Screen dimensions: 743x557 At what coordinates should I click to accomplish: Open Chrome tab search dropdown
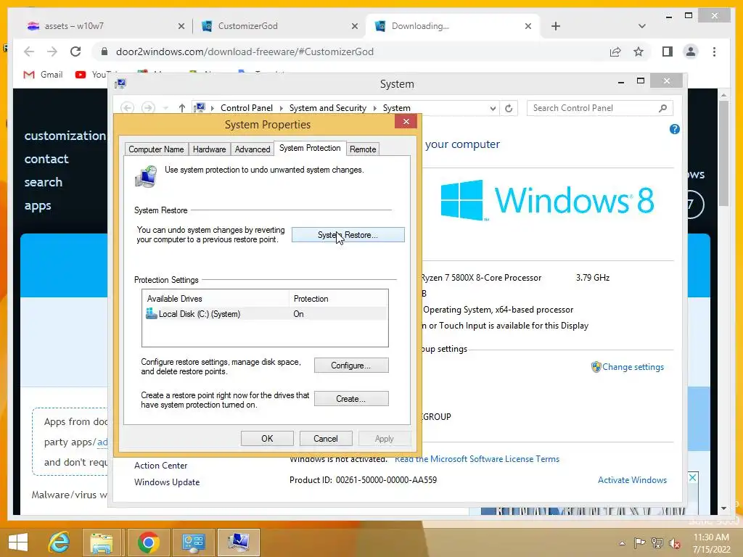tap(642, 26)
